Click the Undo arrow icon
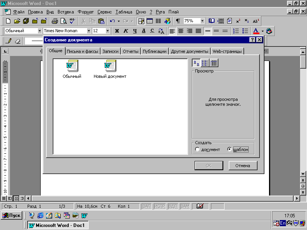Image resolution: width=307 pixels, height=230 pixels. tap(112, 21)
